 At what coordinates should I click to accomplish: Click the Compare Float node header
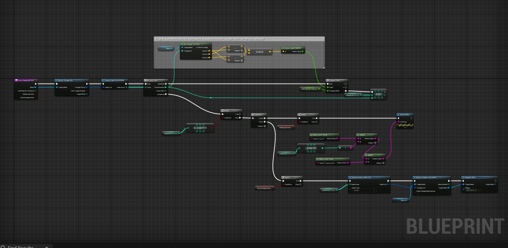tap(337, 80)
